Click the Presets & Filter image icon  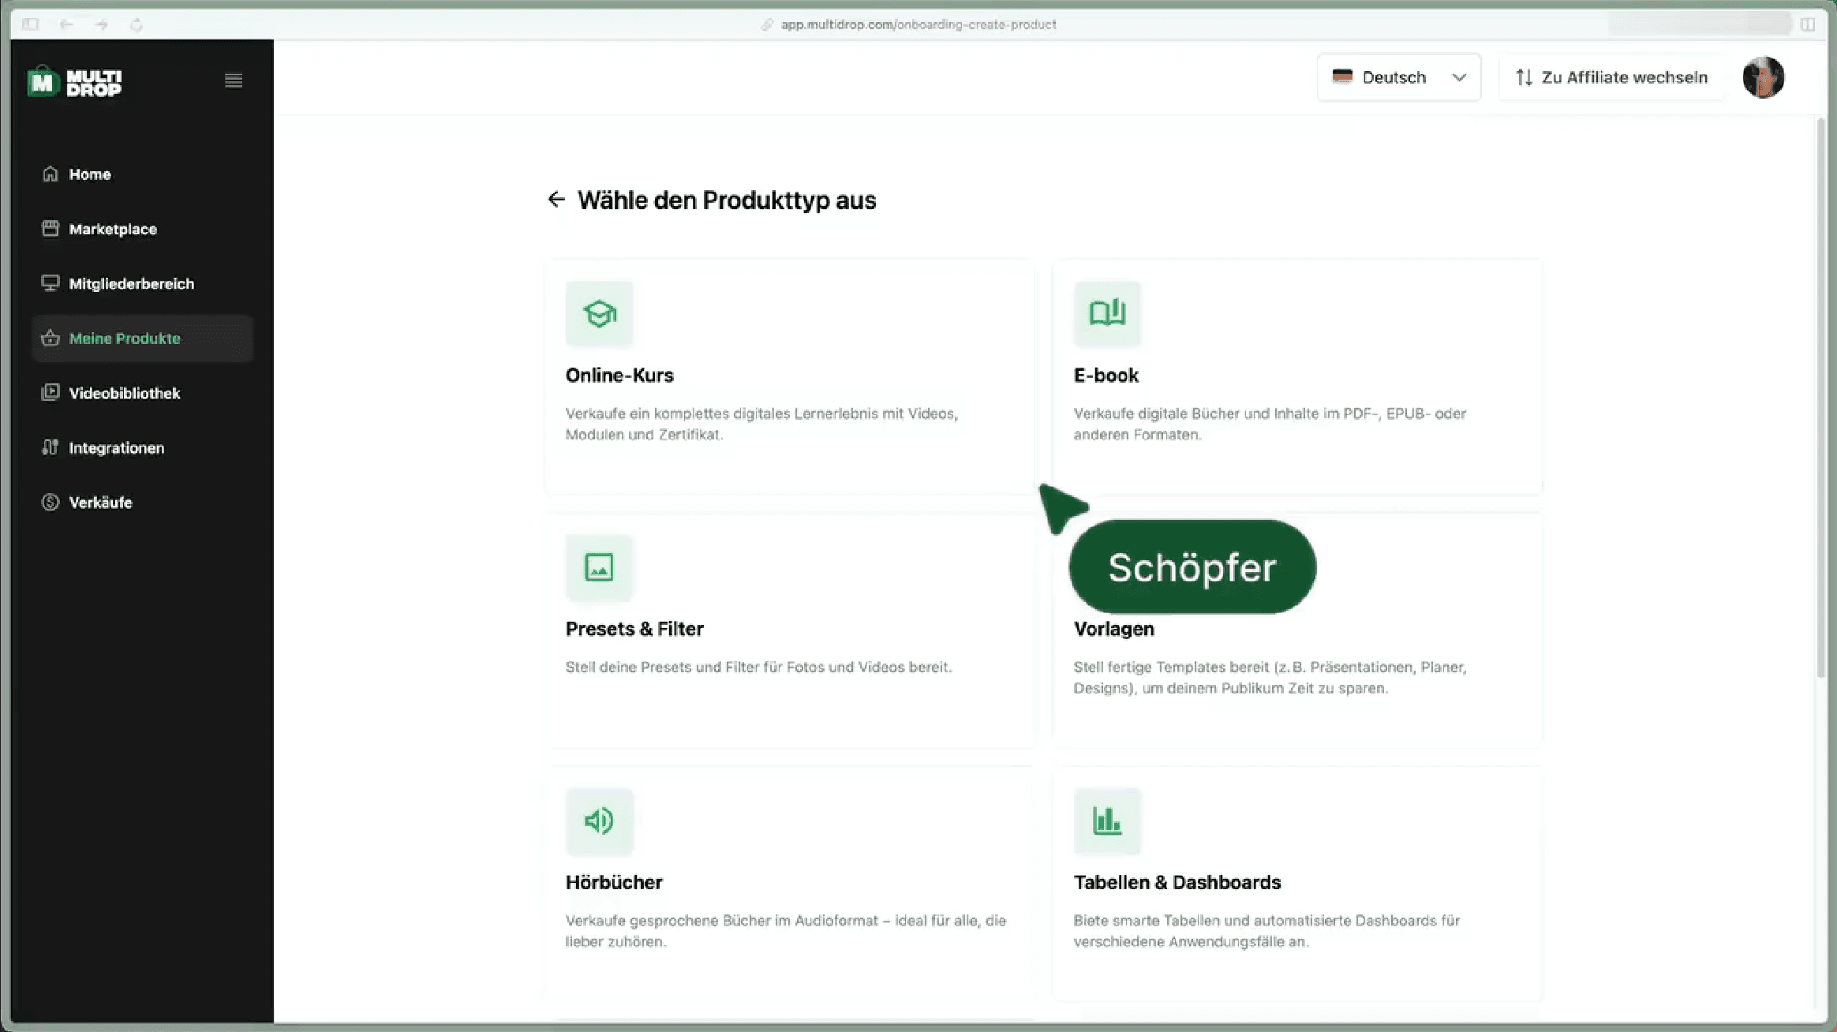point(599,567)
